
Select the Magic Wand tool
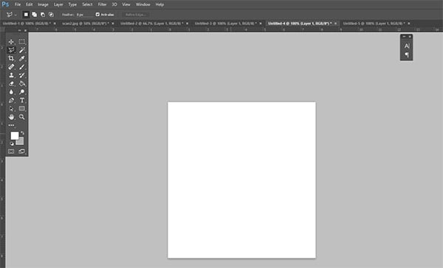pyautogui.click(x=21, y=50)
